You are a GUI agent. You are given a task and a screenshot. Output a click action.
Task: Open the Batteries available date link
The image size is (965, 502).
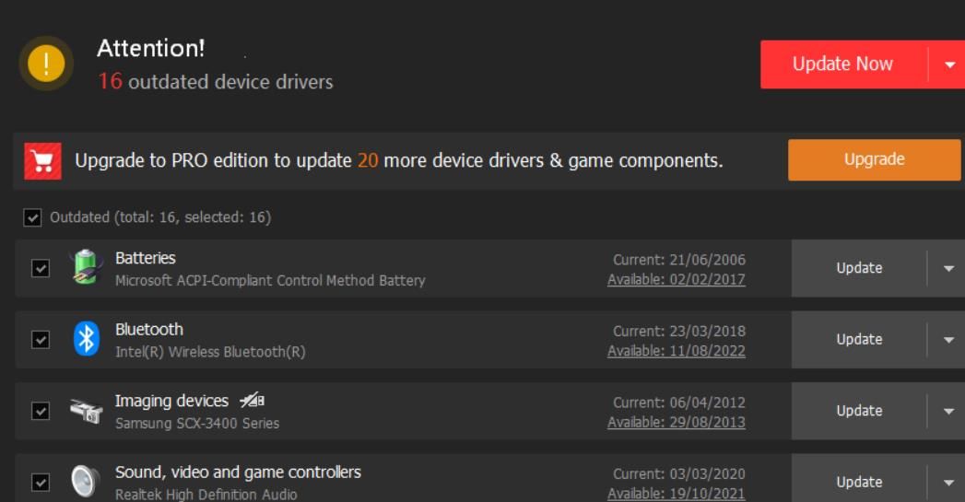[x=676, y=280]
